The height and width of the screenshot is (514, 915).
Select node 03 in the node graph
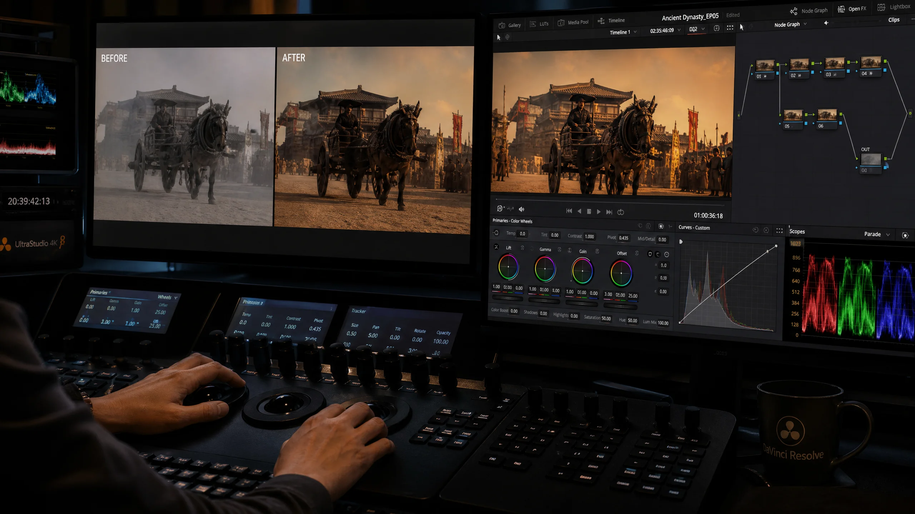point(835,67)
